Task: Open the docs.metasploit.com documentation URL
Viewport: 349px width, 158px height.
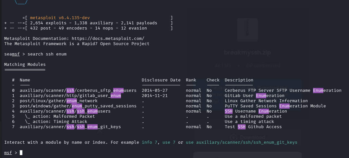Action: pos(108,39)
